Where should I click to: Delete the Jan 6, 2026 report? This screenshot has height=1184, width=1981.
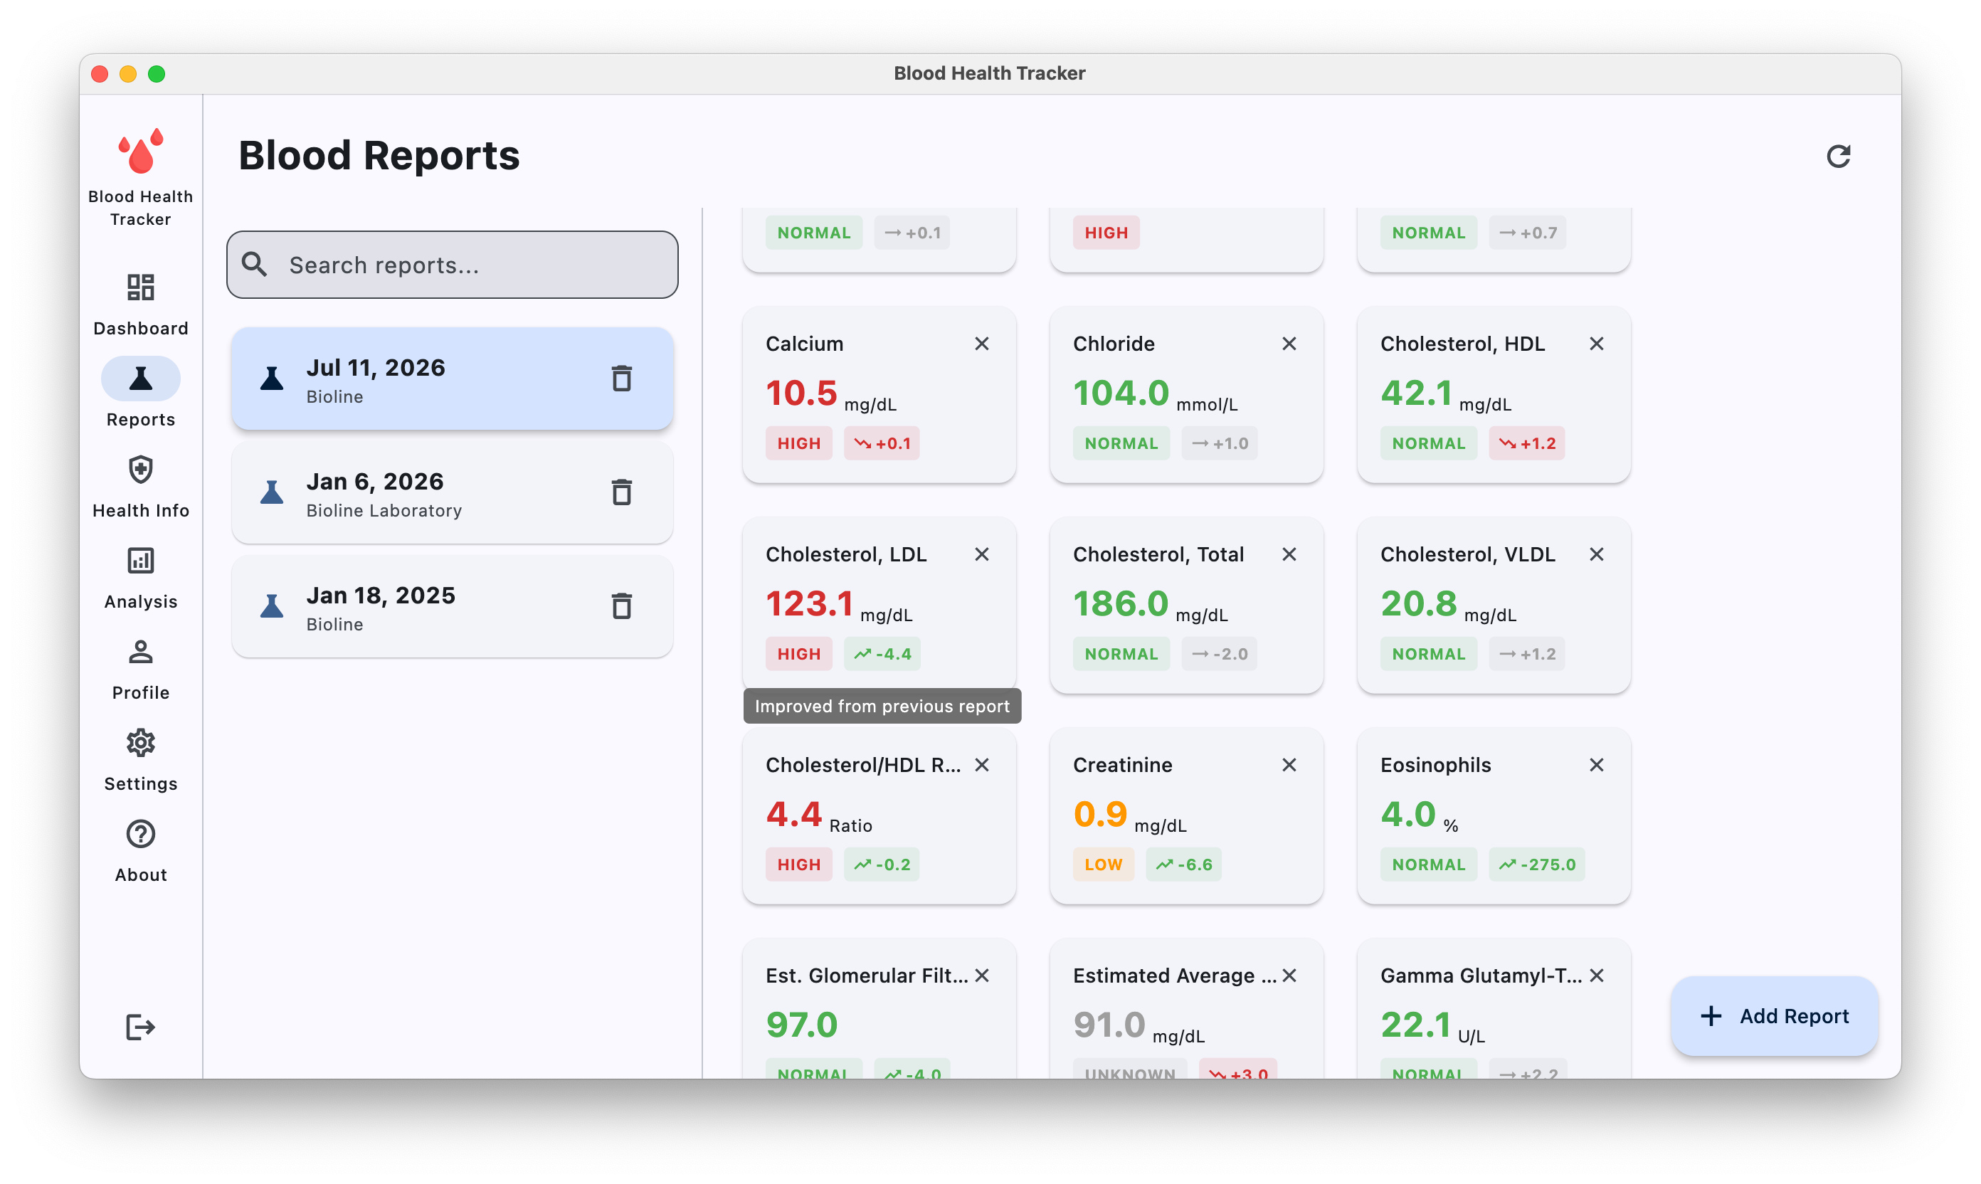click(x=621, y=492)
